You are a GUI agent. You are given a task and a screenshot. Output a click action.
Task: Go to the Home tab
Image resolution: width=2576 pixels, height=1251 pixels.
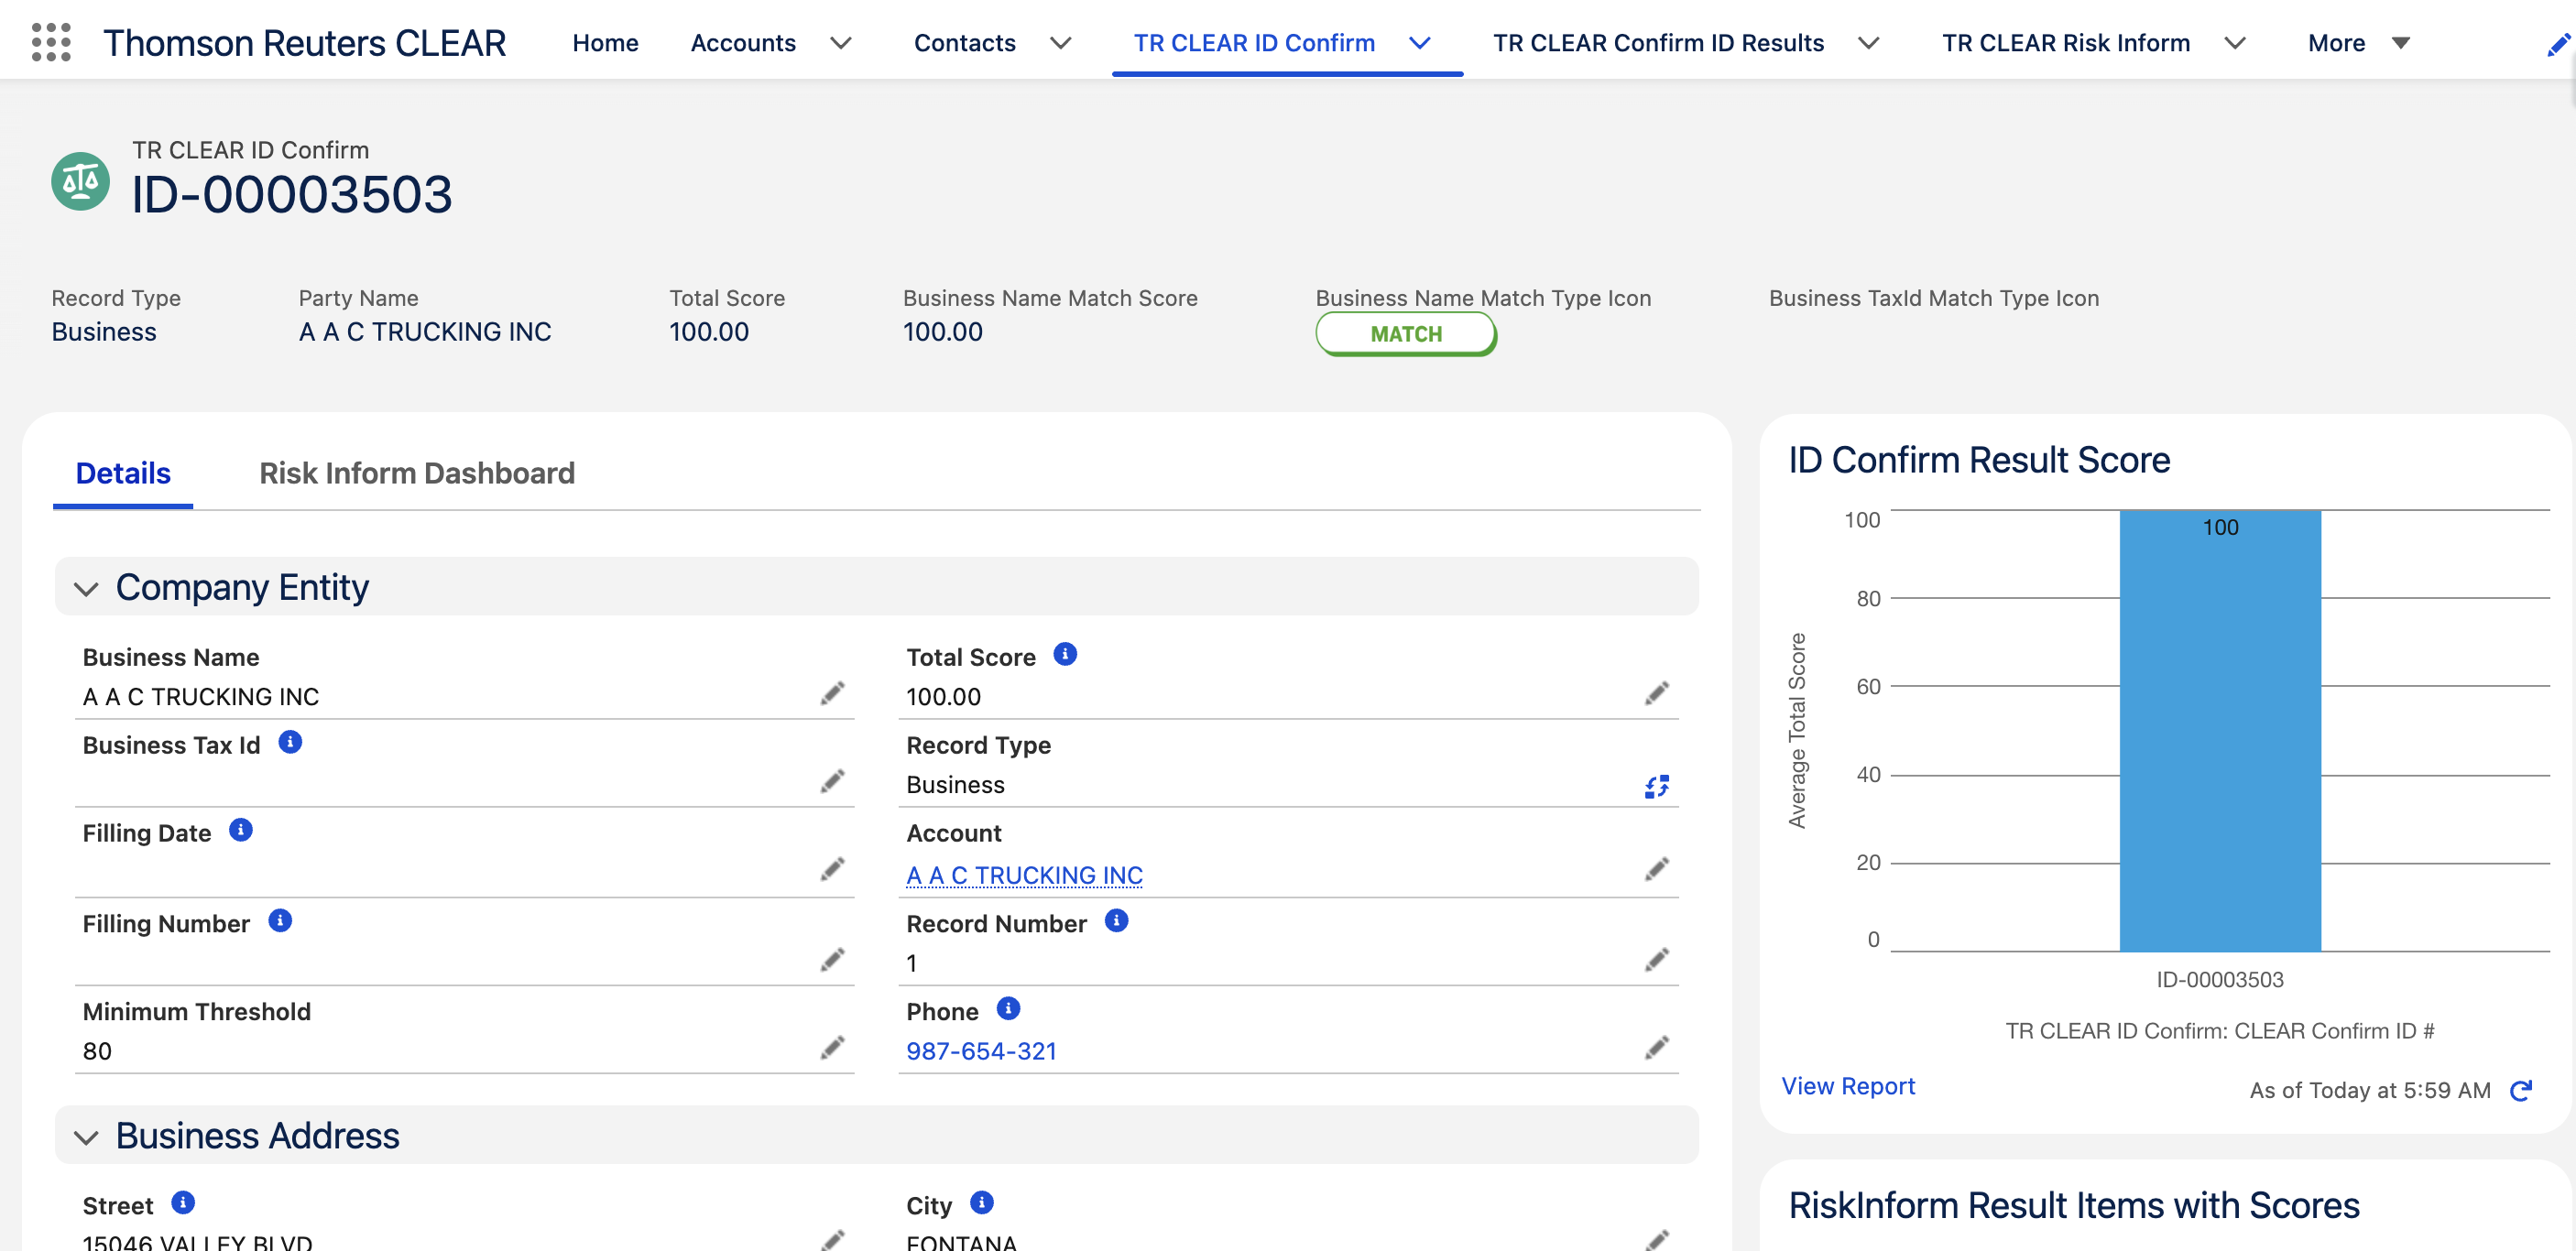(605, 43)
